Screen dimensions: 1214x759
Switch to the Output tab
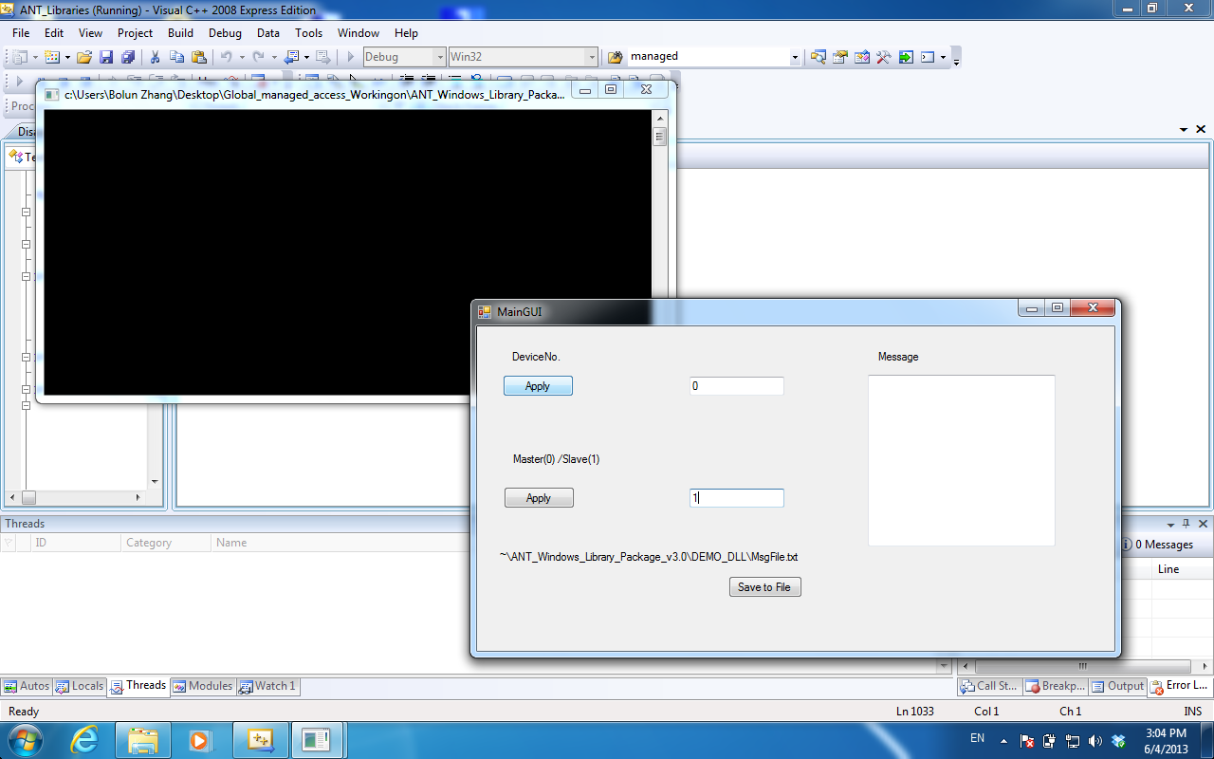click(1118, 686)
